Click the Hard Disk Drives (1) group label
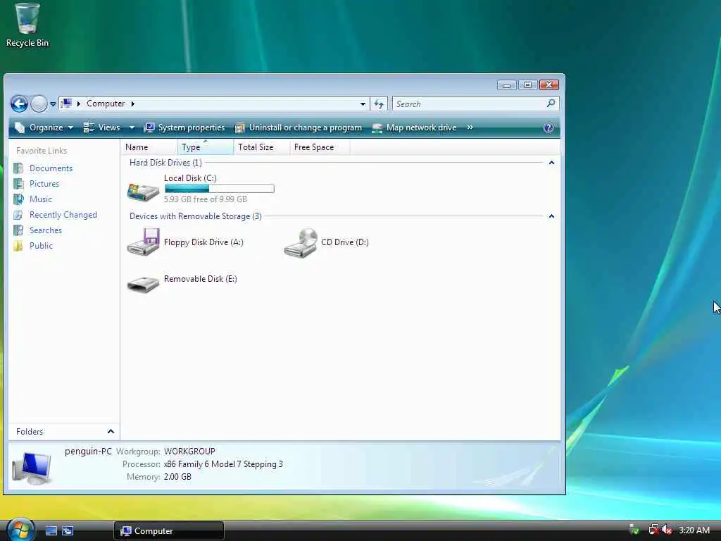Screen dimensions: 721x541 [x=165, y=163]
